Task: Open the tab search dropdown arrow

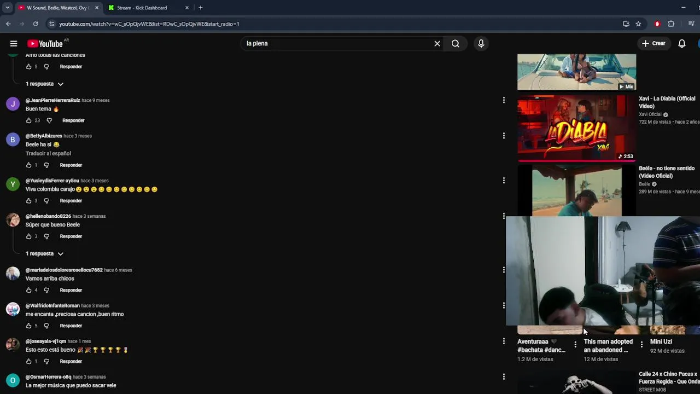Action: [7, 8]
